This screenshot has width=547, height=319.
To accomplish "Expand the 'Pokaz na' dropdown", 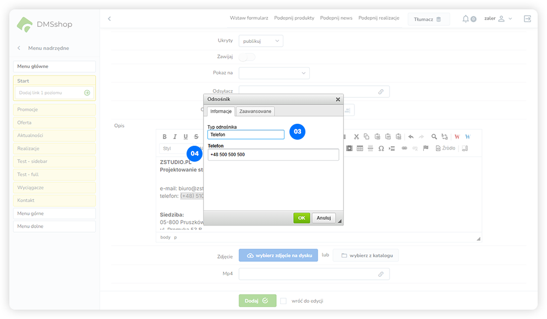I will [x=274, y=73].
